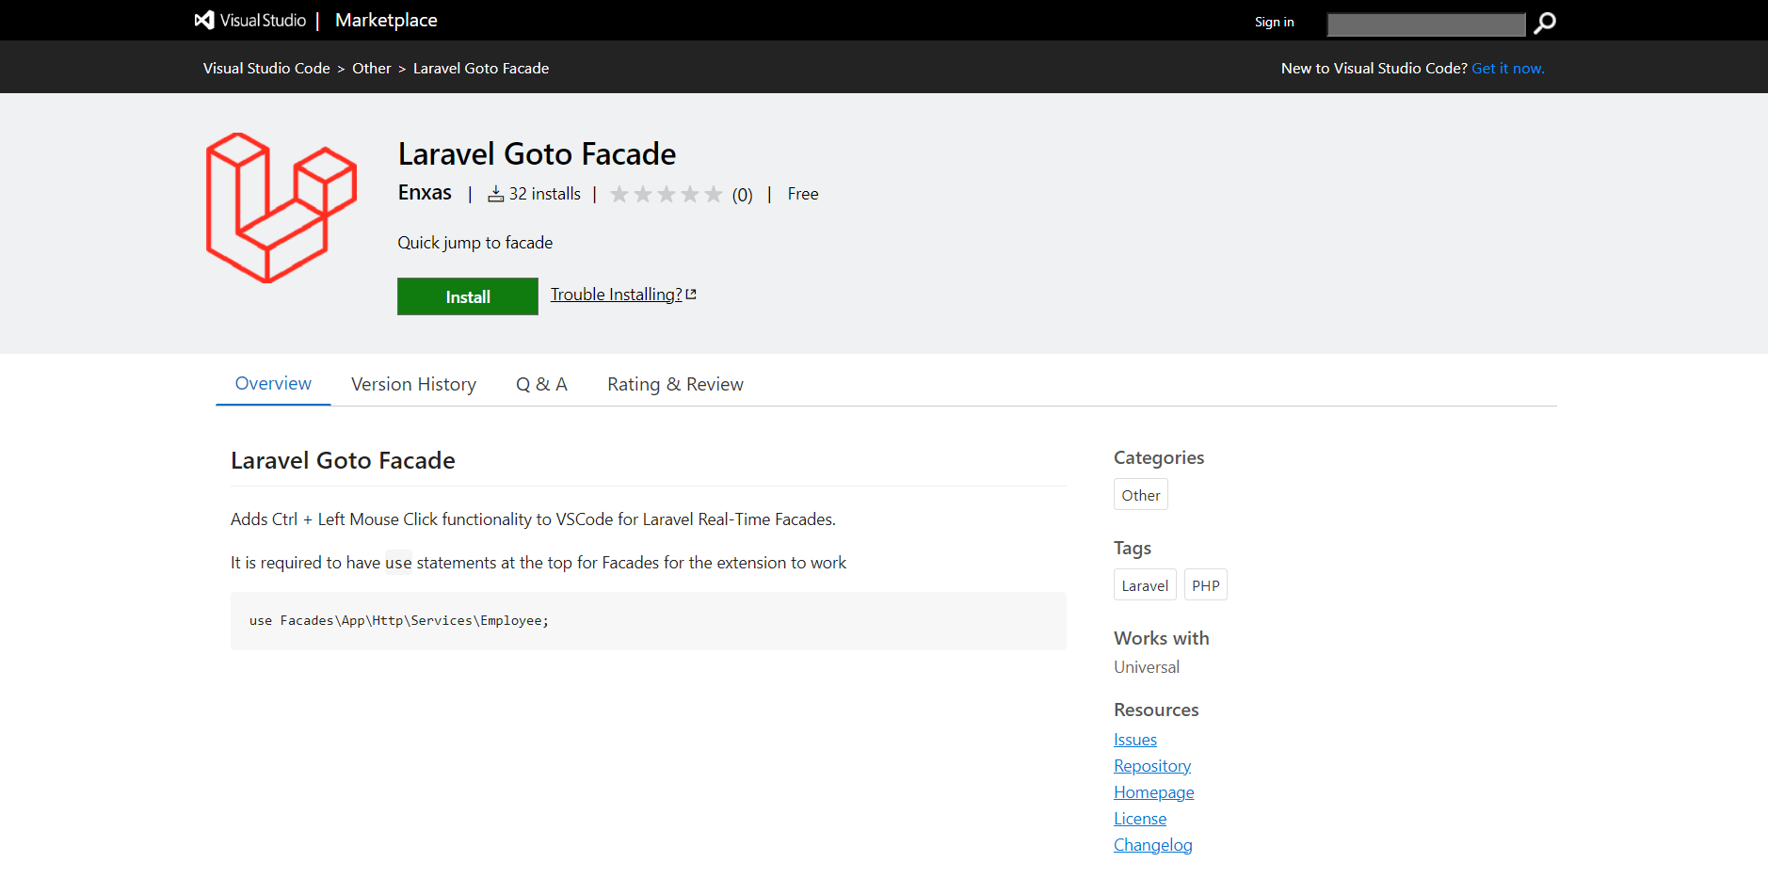Open the Q & A tab
The height and width of the screenshot is (878, 1768).
(541, 384)
